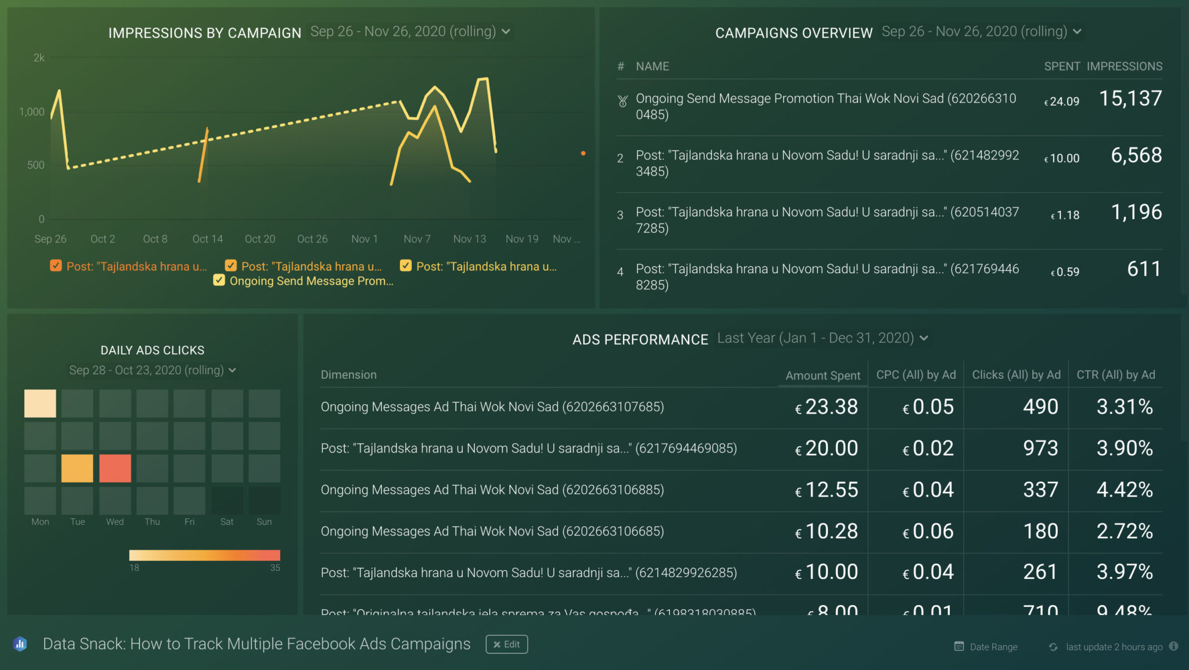Uncheck the Ongoing Send Message Prom legend checkbox
Image resolution: width=1189 pixels, height=670 pixels.
[219, 280]
